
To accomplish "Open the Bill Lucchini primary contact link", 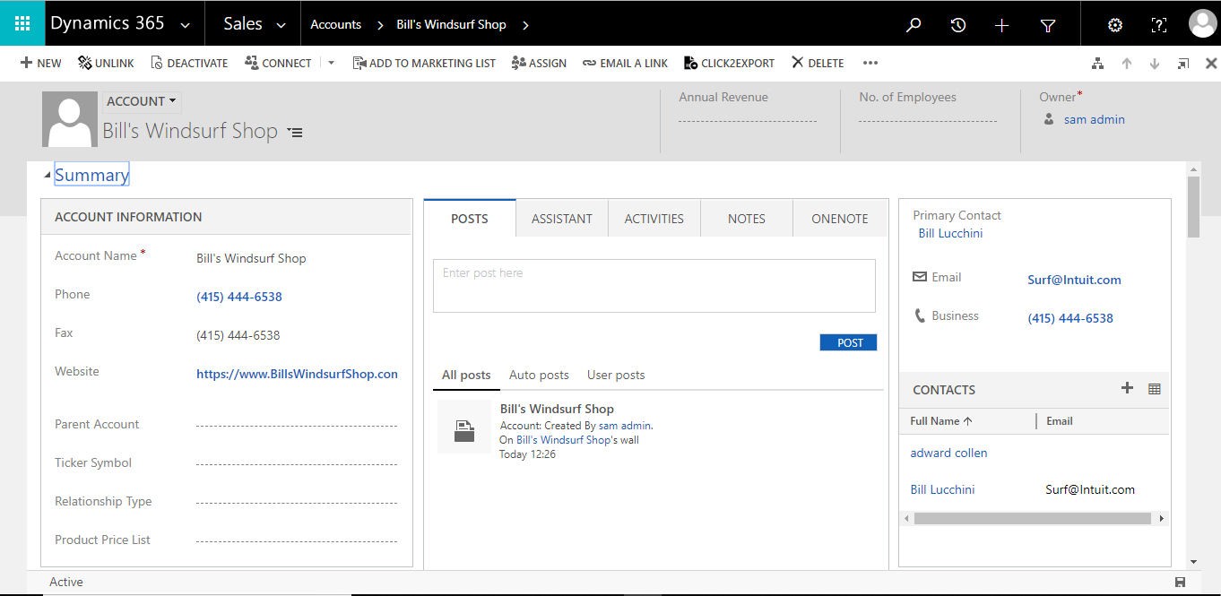I will [950, 233].
